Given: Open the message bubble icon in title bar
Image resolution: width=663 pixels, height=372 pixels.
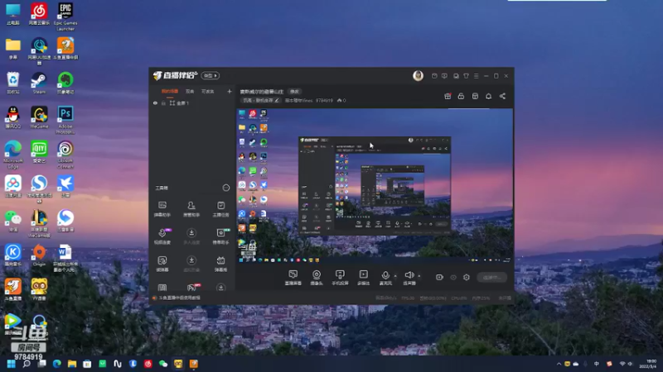Looking at the screenshot, I should (444, 76).
